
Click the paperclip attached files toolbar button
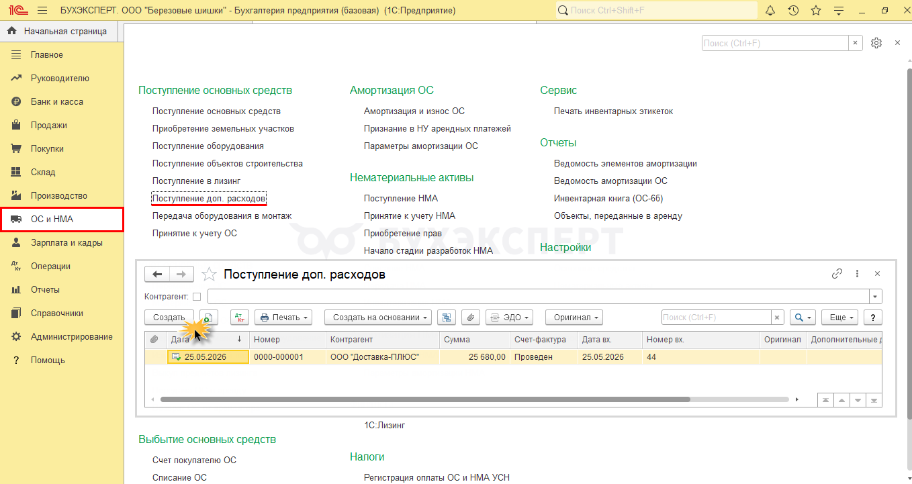[x=471, y=318]
